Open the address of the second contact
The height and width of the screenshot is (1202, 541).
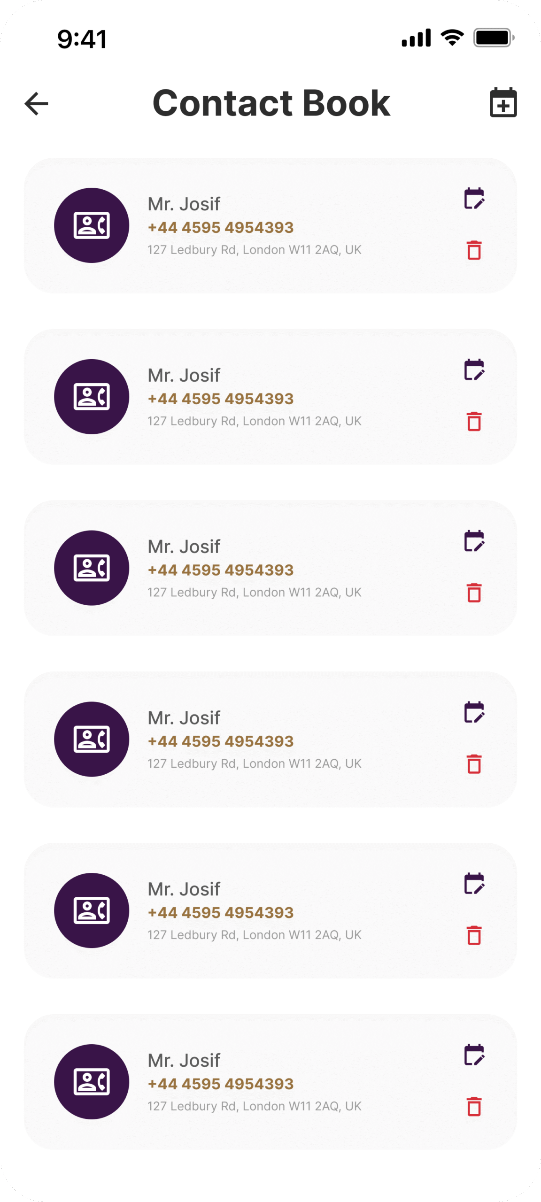[254, 421]
